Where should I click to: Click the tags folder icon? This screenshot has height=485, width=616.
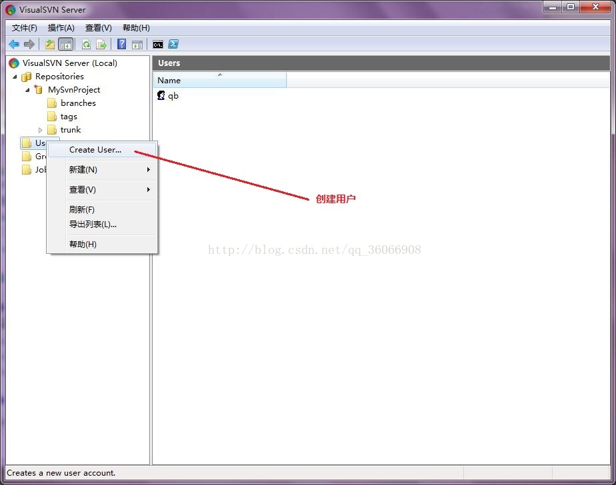click(x=52, y=117)
